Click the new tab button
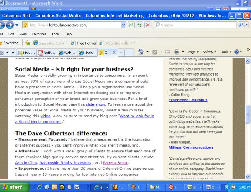Screen dimensions: 251x192 coord(129,53)
